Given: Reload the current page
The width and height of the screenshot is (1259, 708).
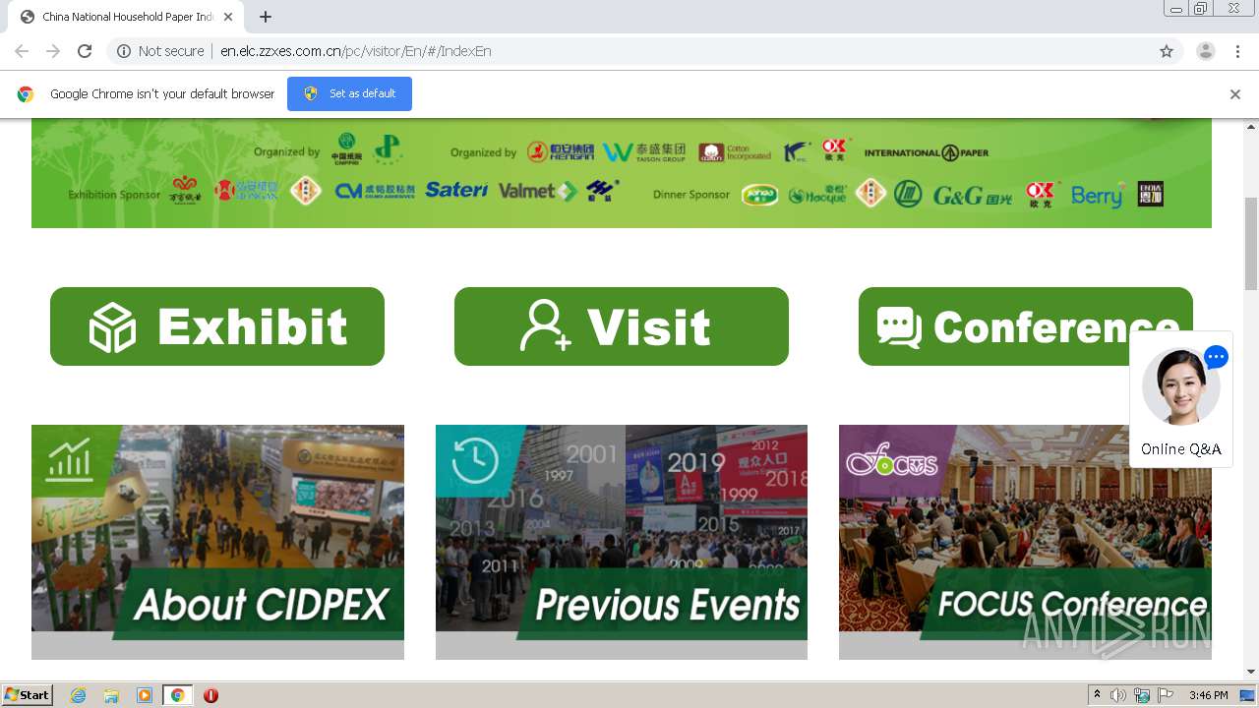Looking at the screenshot, I should click(x=85, y=51).
